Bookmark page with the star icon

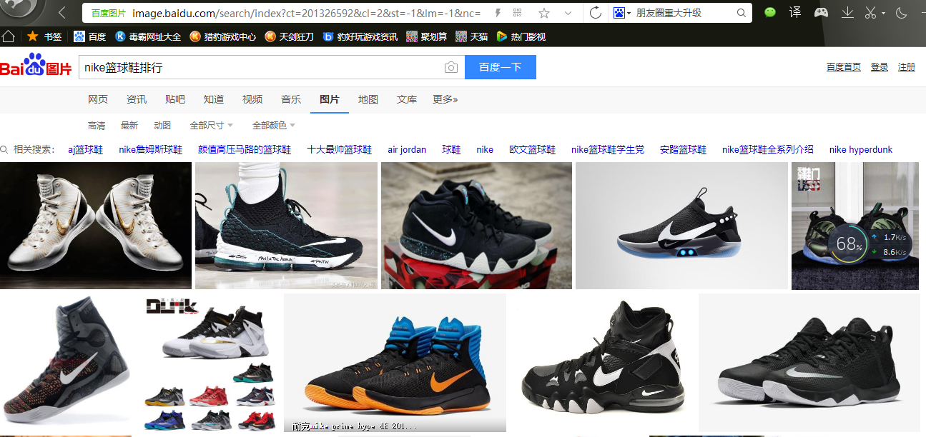click(x=544, y=13)
